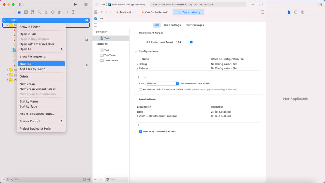Select the Quick Help inspector icon
This screenshot has height=183, width=325.
tap(302, 12)
